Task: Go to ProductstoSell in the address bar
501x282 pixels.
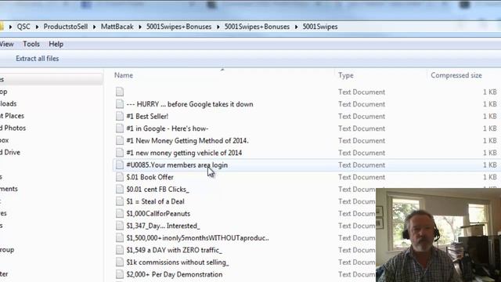Action: [x=66, y=27]
